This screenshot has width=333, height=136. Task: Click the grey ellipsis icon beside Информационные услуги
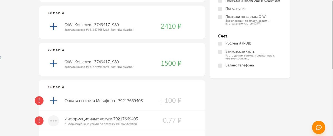pos(53,121)
